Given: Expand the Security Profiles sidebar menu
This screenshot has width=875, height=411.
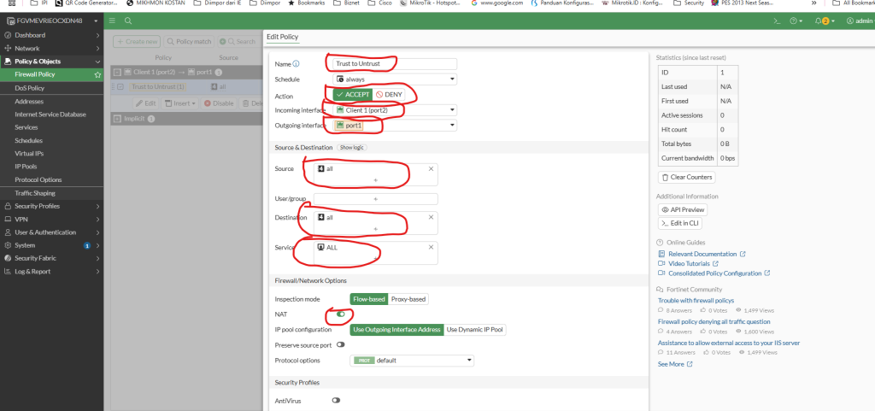Looking at the screenshot, I should point(51,206).
